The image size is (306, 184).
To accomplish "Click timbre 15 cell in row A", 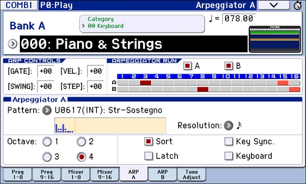I will pyautogui.click(x=283, y=83).
